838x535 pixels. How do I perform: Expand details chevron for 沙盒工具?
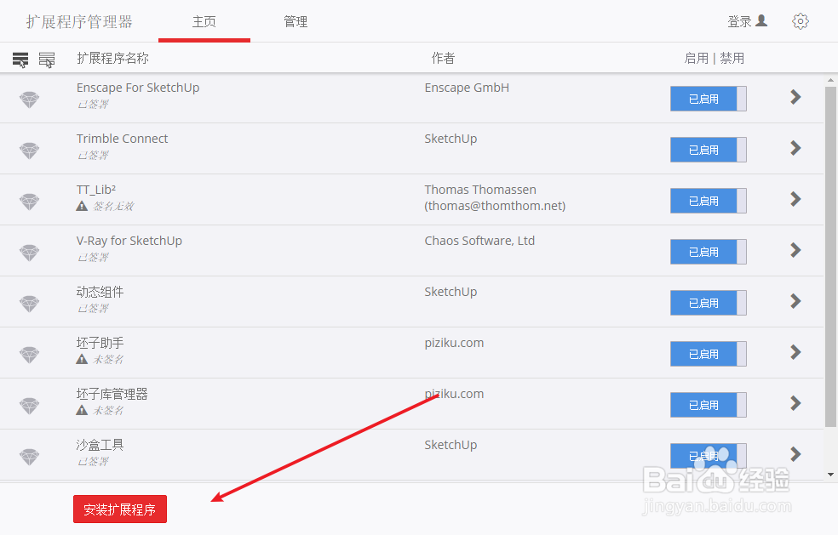[x=795, y=454]
